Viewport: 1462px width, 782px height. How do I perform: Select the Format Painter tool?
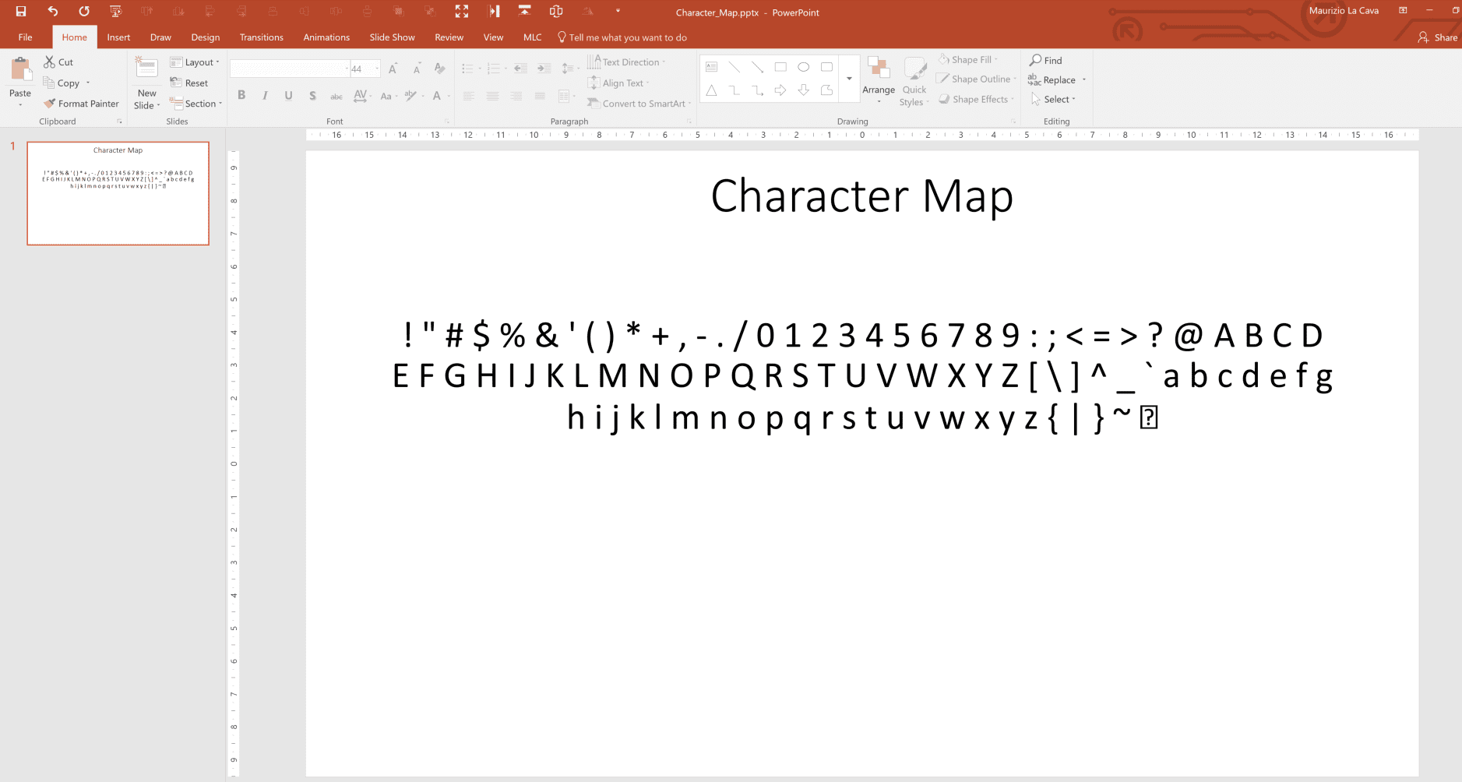point(81,103)
